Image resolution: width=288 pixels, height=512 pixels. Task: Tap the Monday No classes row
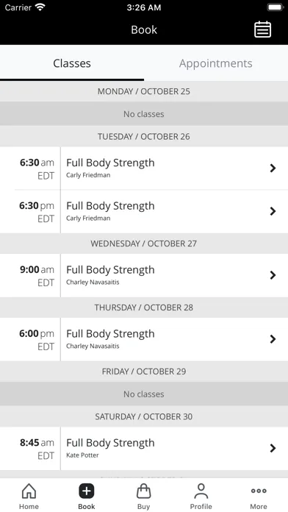144,114
